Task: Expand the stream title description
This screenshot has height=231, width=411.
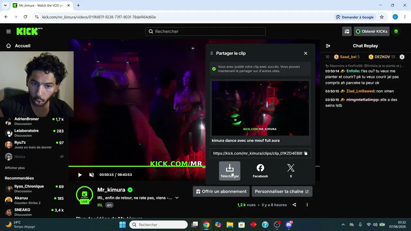Action: (177, 198)
